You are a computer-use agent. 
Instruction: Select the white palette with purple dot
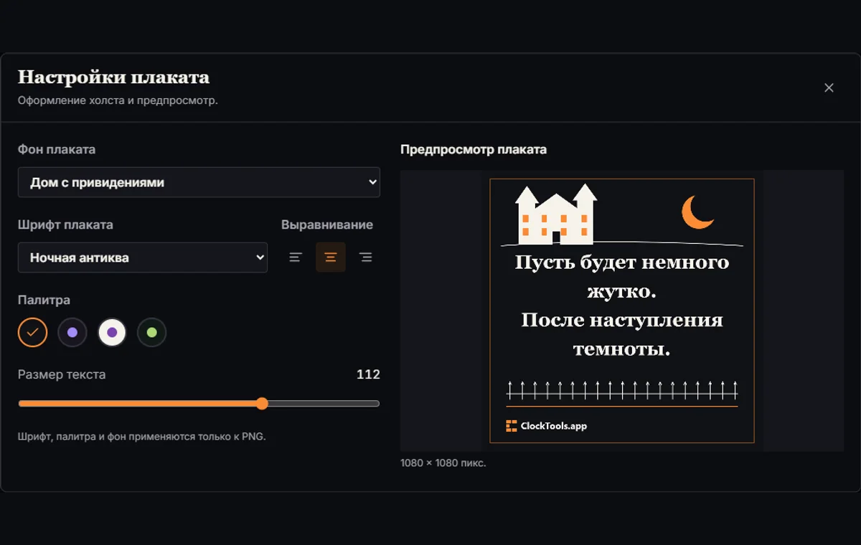pos(112,332)
